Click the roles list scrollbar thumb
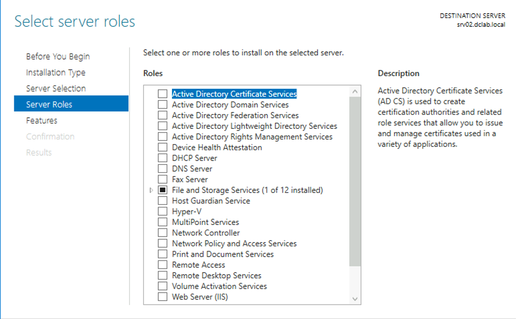Screen dimensions: 517x319 click(355, 181)
